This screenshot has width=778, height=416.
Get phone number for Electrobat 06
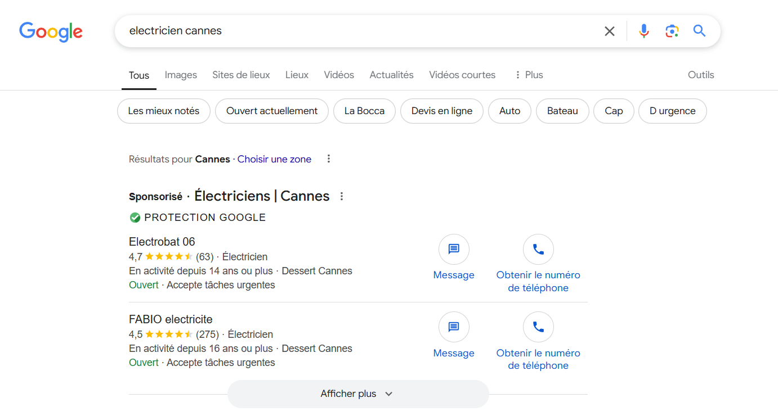[x=538, y=250]
